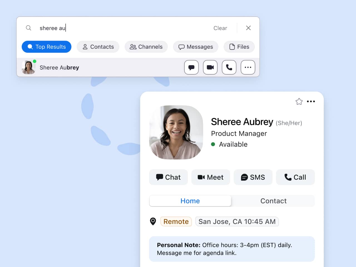Start video call from search result row
The width and height of the screenshot is (356, 267).
coord(210,67)
